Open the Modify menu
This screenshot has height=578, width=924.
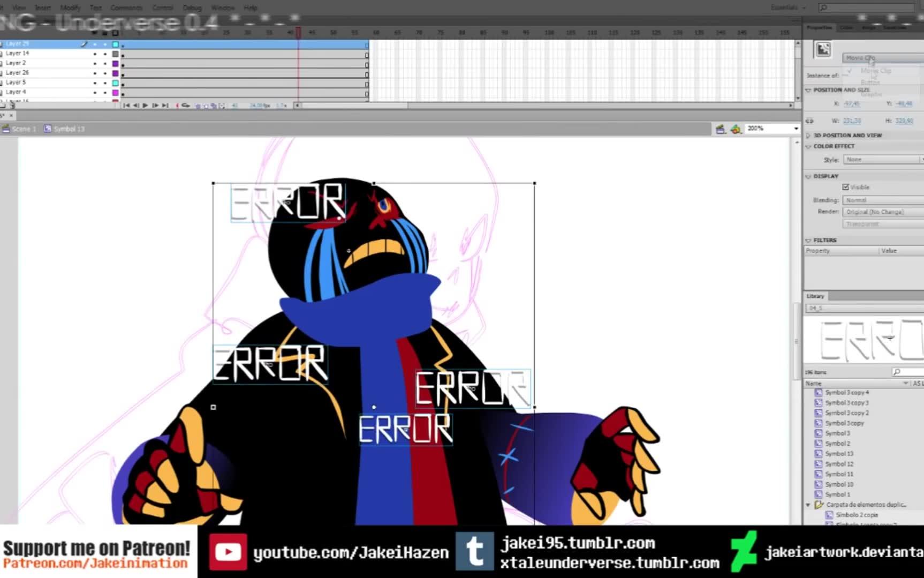pos(70,7)
